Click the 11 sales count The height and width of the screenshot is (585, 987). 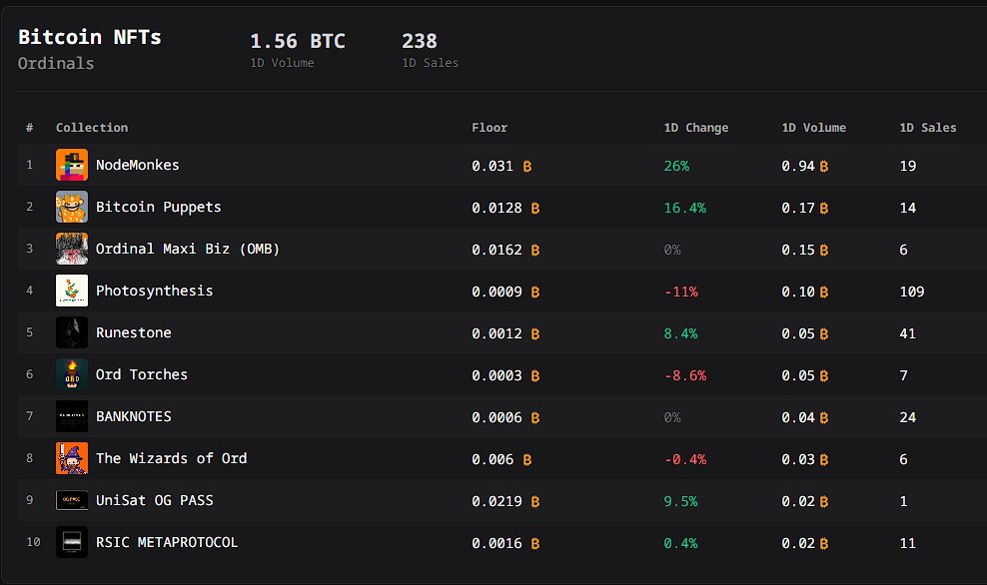(x=908, y=543)
